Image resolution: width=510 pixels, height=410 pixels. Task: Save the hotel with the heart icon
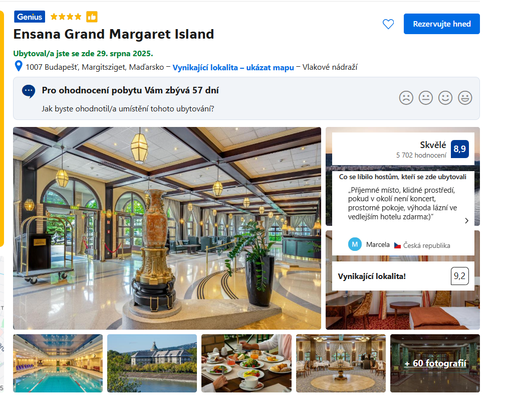388,24
